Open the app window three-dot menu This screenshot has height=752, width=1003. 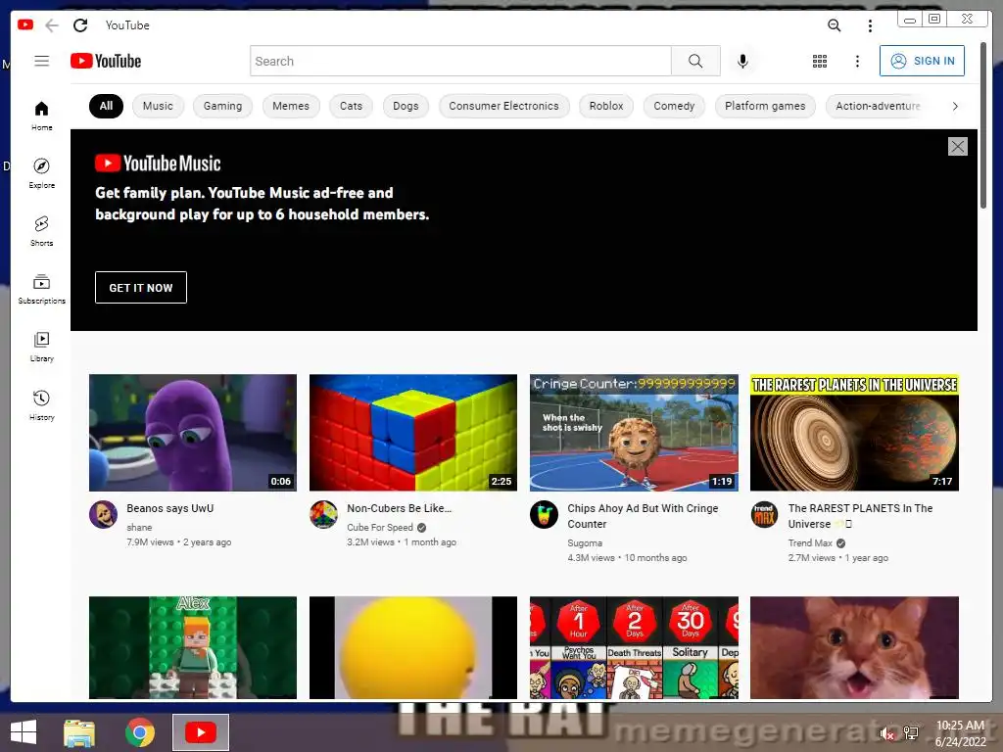pyautogui.click(x=870, y=25)
